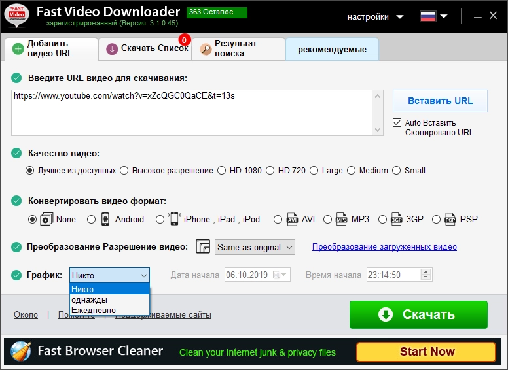508x370 pixels.
Task: Click the iPhone device icon
Action: coord(174,219)
